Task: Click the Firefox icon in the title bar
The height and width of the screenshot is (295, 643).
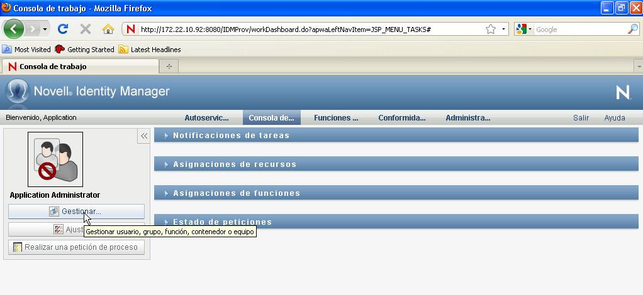Action: [x=6, y=8]
